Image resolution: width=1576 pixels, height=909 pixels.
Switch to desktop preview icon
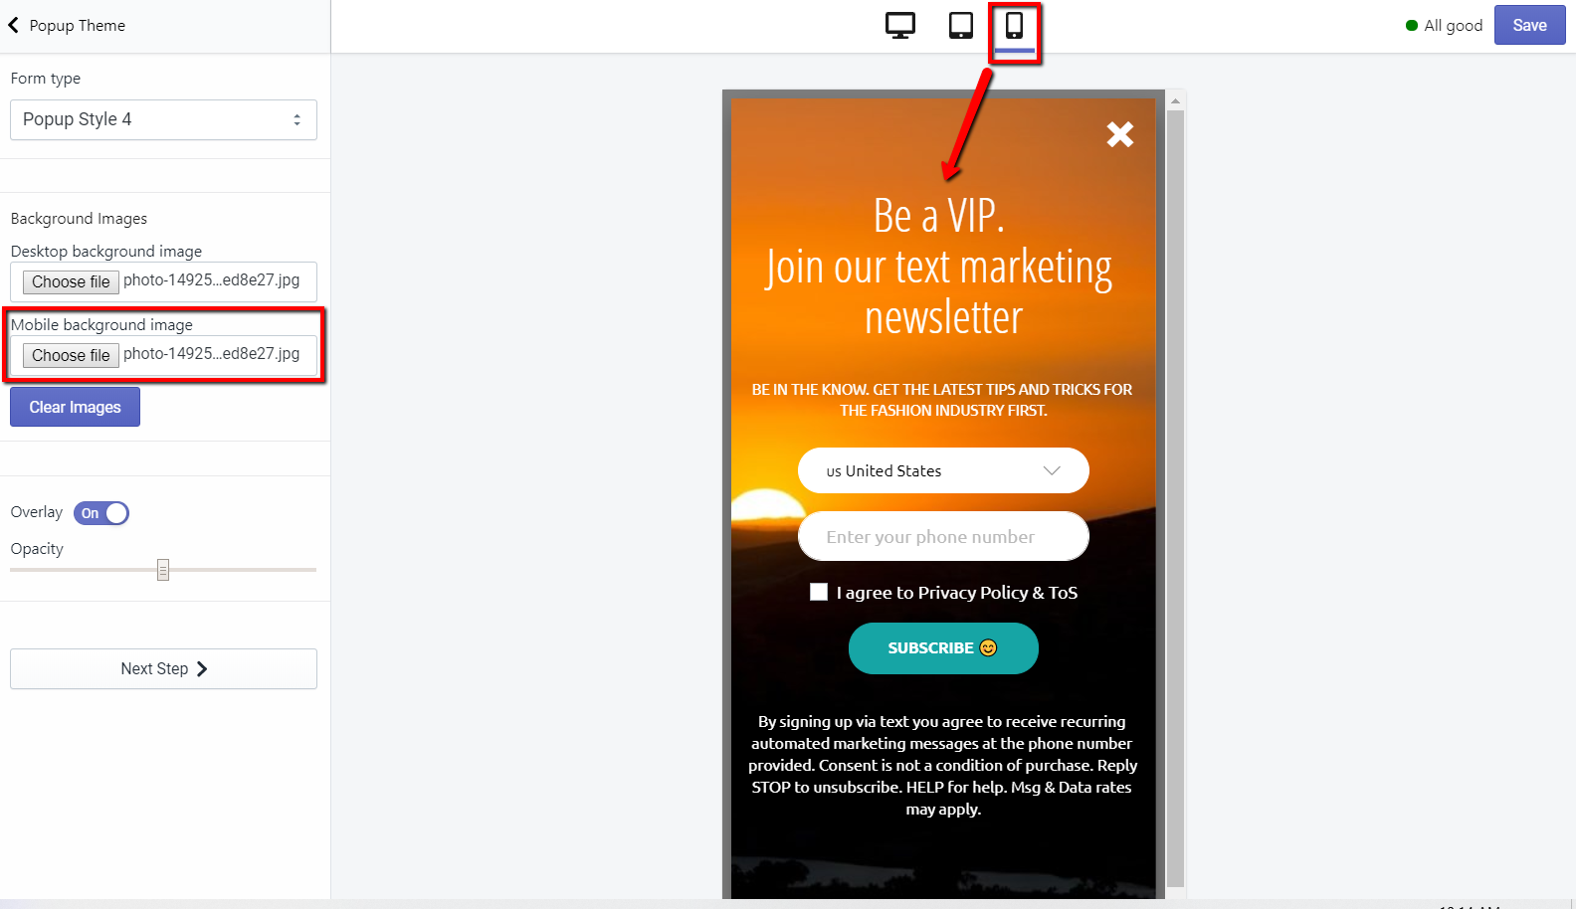(x=900, y=26)
